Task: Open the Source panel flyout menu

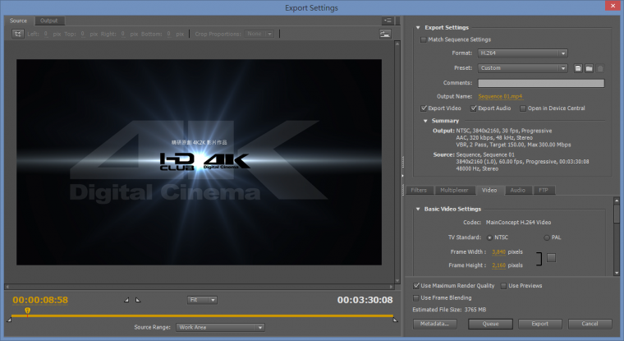Action: [387, 20]
